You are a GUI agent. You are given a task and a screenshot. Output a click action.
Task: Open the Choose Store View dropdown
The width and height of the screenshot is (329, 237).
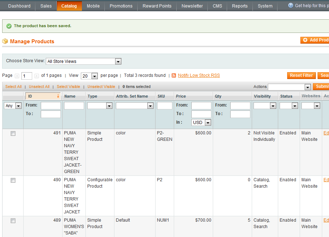(84, 61)
